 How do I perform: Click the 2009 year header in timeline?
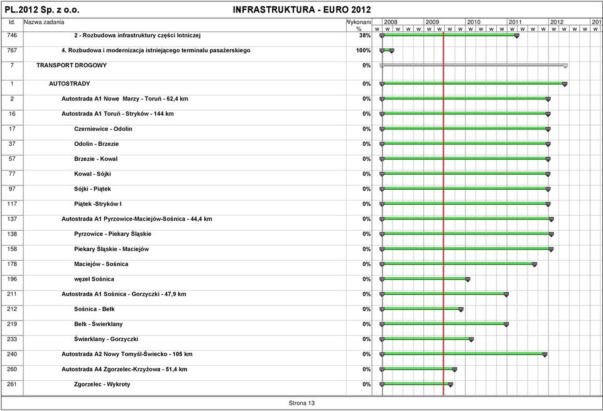point(432,22)
